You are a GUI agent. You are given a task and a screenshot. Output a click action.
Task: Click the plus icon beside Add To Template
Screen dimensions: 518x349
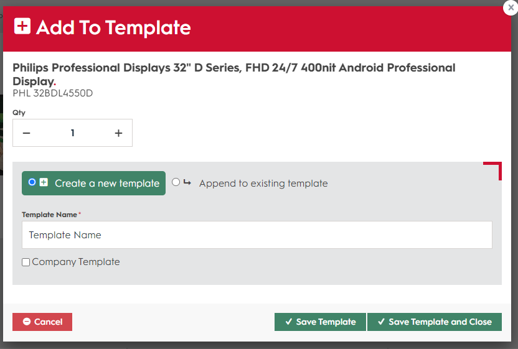(x=22, y=26)
